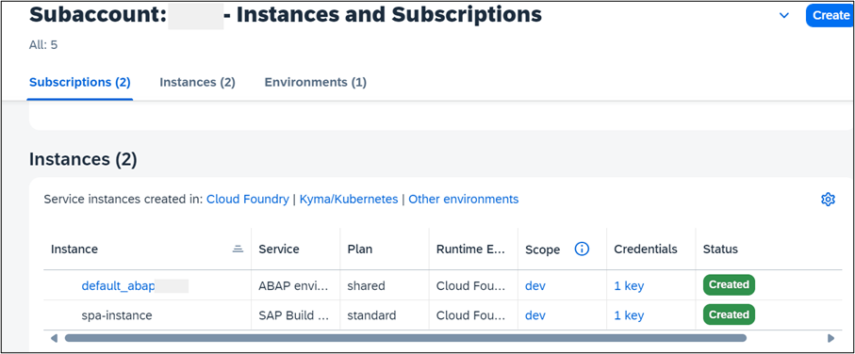Viewport: 855px width, 354px height.
Task: Open the Cloud Foundry link
Action: tap(248, 200)
